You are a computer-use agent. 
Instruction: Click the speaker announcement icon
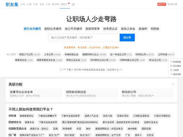pyautogui.click(x=61, y=70)
